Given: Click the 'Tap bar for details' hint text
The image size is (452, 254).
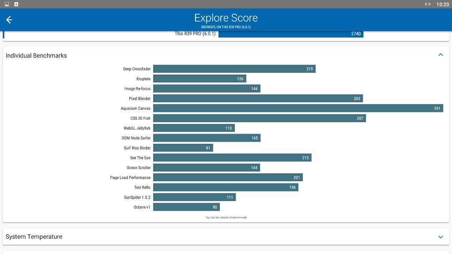Looking at the screenshot, I should [x=226, y=218].
